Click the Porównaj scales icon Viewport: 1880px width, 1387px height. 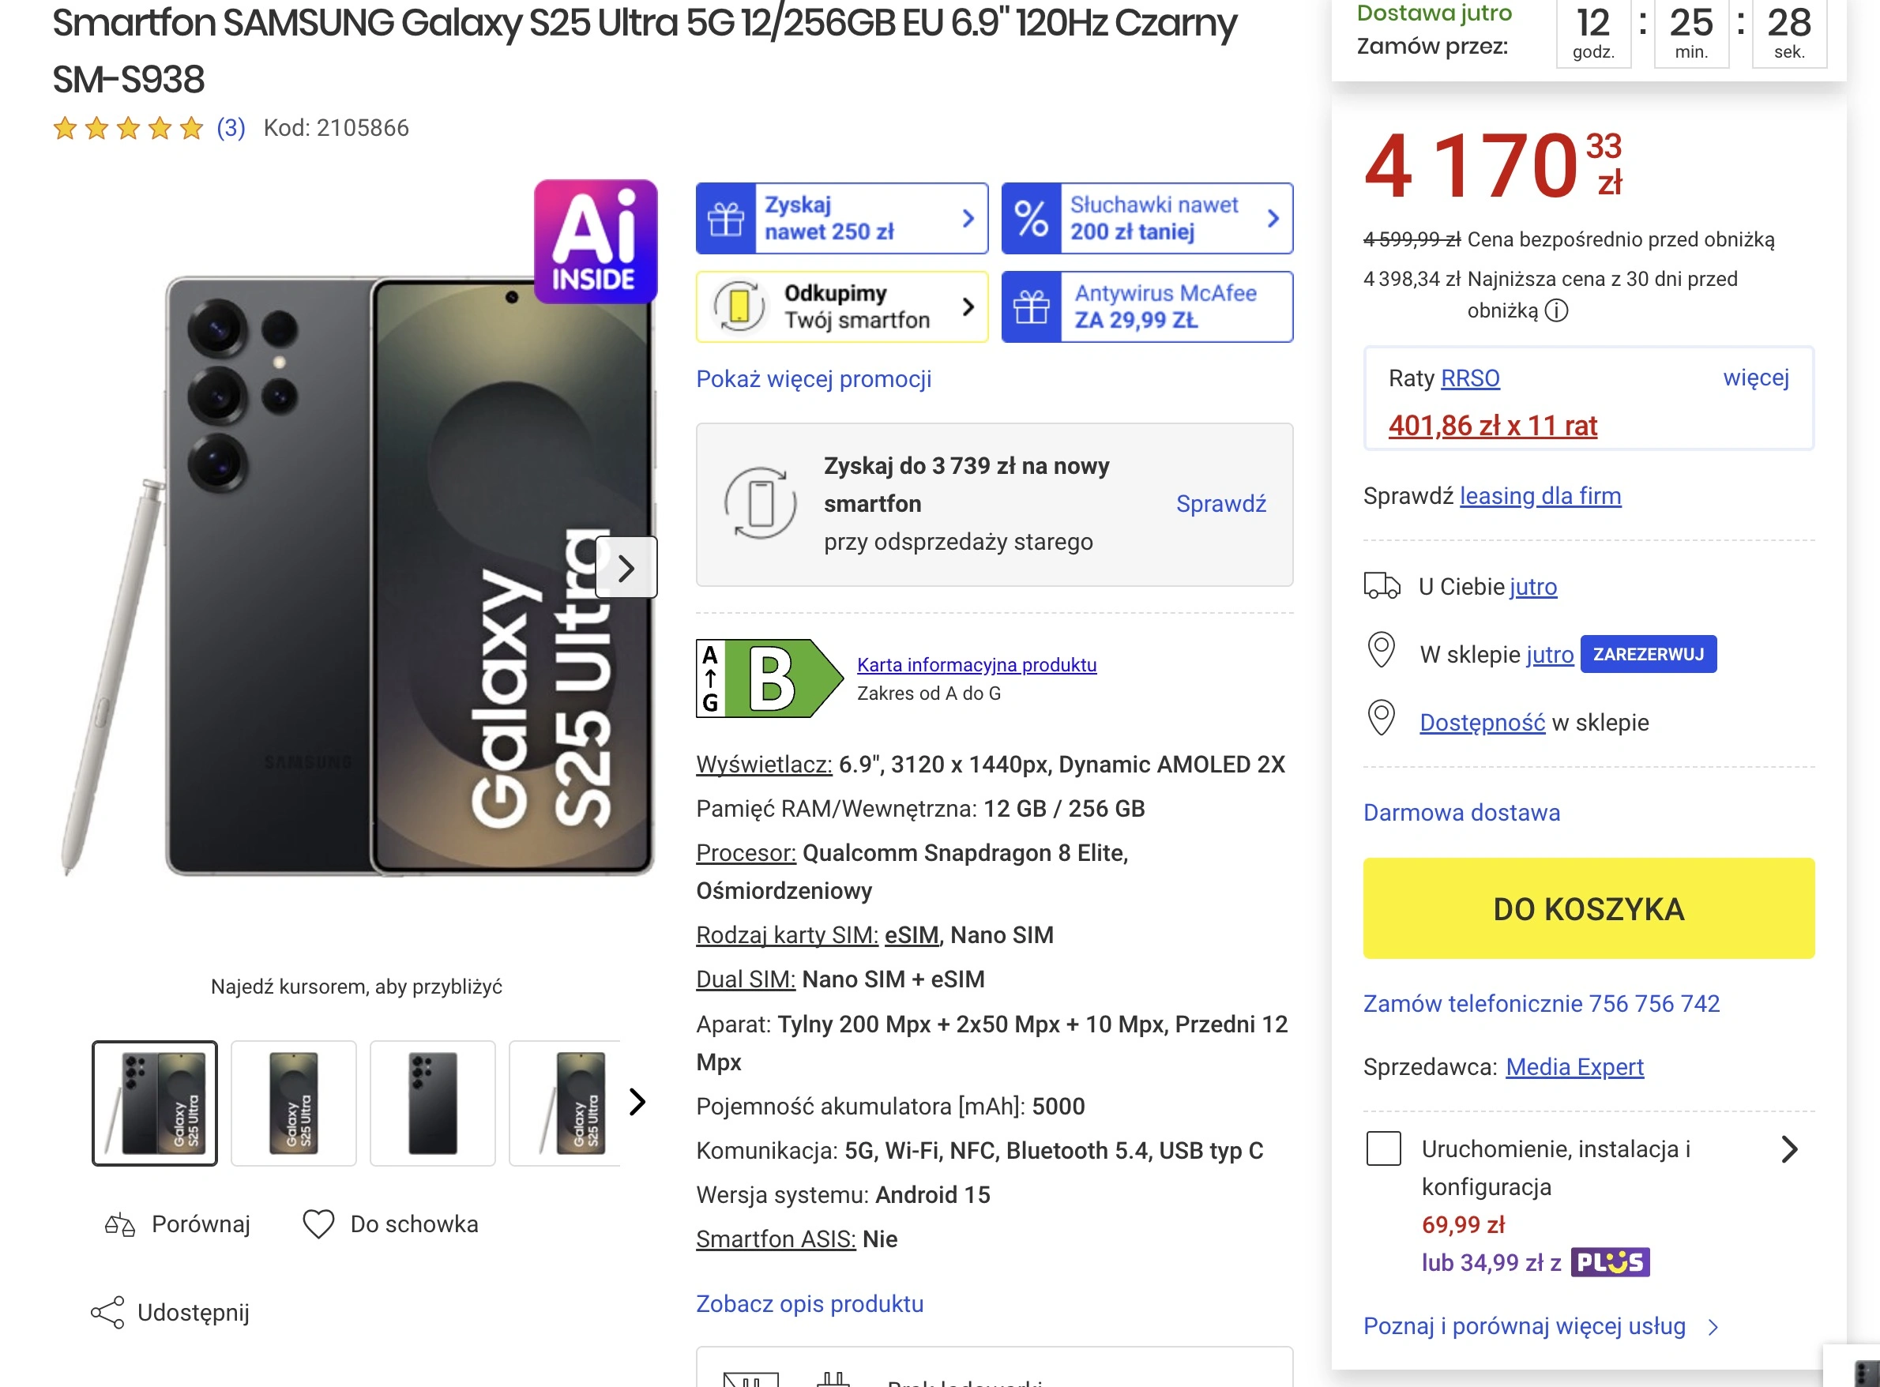tap(119, 1225)
